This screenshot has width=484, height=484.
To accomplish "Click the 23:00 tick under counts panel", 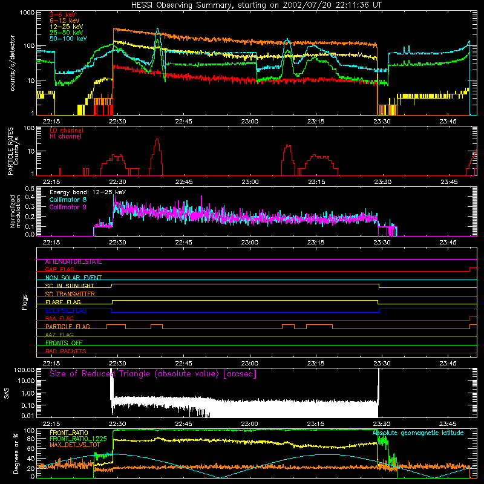I will (x=249, y=122).
